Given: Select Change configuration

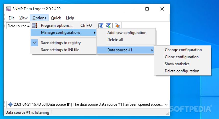Looking at the screenshot, I should point(182,50).
